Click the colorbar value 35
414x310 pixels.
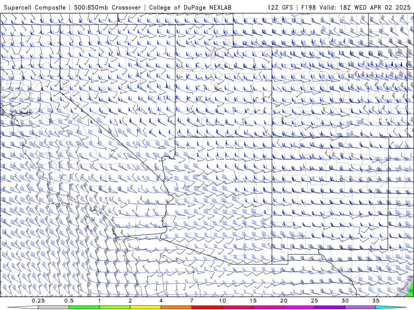click(x=376, y=301)
